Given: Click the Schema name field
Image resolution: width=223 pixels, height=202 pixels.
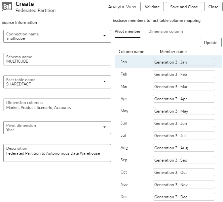Looking at the screenshot, I should (x=57, y=59).
